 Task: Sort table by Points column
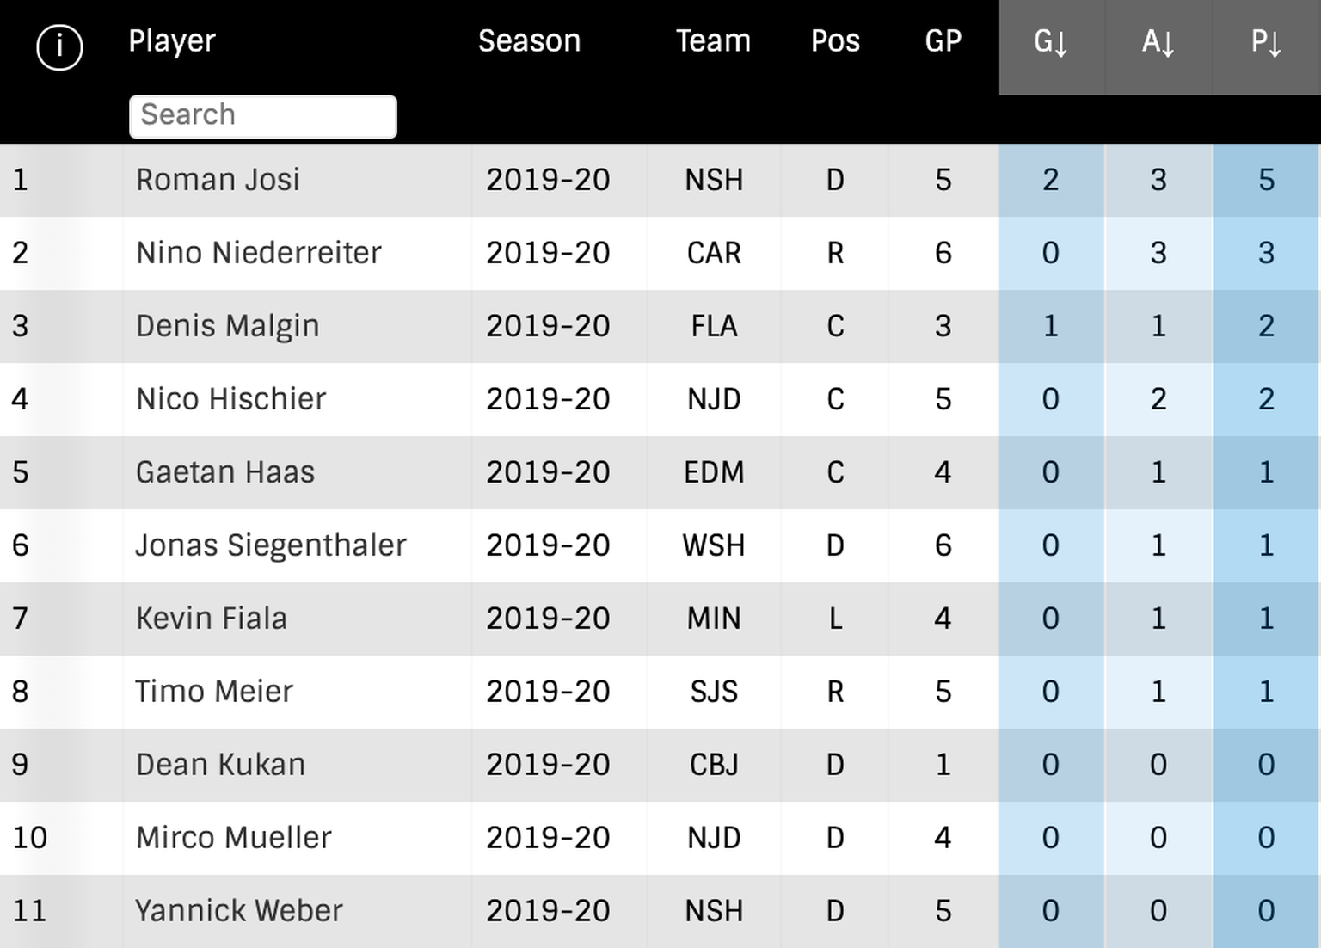coord(1266,41)
